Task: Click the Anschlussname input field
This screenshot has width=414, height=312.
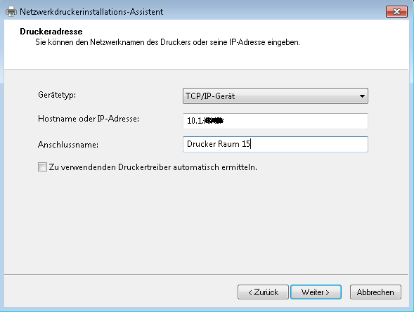Action: coord(276,144)
